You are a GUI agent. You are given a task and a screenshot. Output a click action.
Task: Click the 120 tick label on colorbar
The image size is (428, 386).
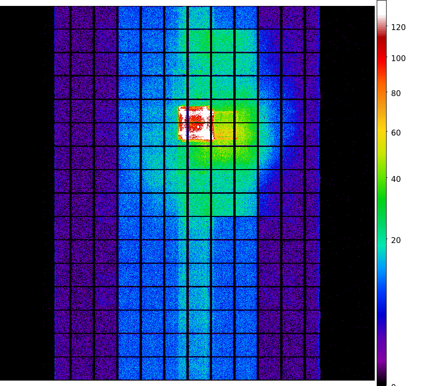pyautogui.click(x=398, y=28)
